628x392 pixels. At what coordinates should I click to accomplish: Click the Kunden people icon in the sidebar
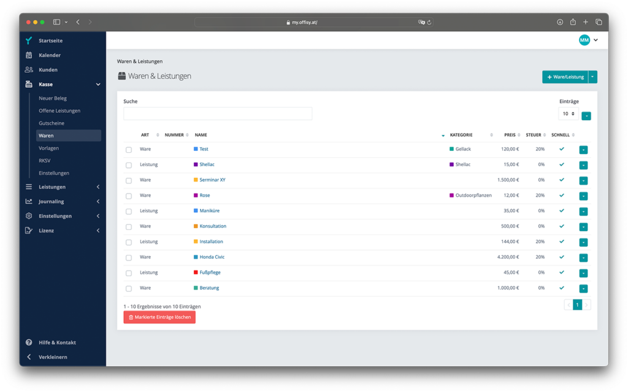[29, 70]
